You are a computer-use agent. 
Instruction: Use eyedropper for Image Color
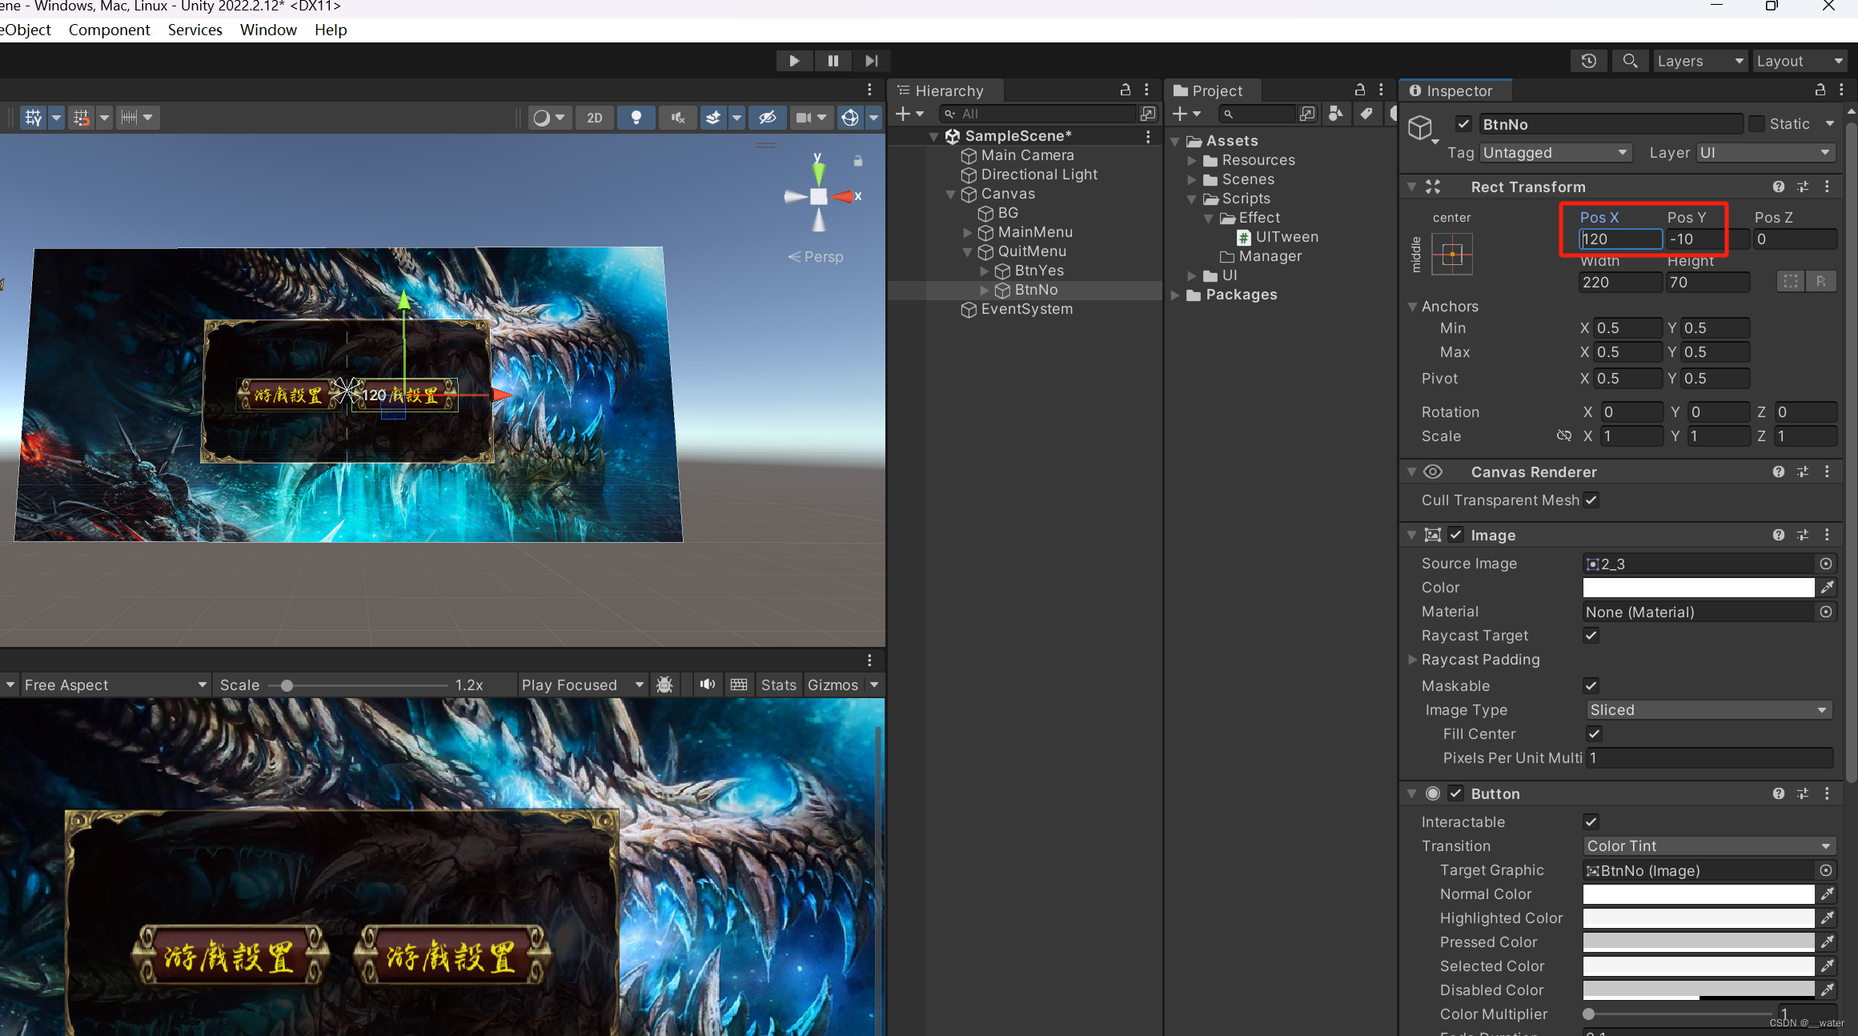point(1827,588)
